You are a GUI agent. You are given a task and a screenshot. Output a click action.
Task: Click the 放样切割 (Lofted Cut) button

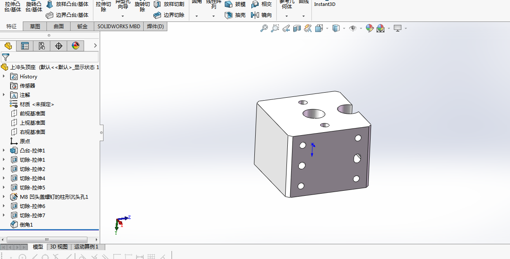click(x=169, y=4)
